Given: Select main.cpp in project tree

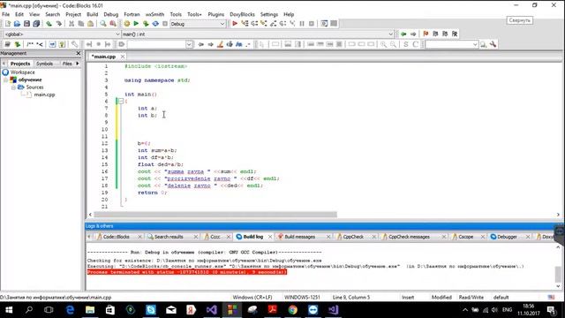Looking at the screenshot, I should pyautogui.click(x=44, y=95).
